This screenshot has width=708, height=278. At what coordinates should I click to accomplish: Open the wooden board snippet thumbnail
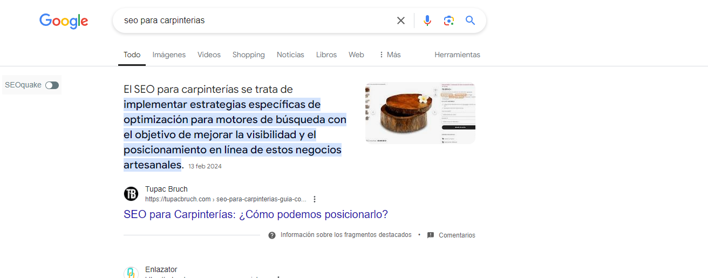(420, 113)
